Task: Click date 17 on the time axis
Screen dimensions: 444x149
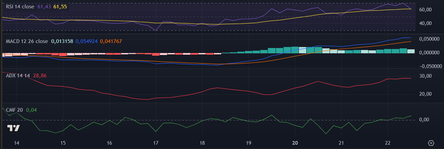Action: (155, 143)
